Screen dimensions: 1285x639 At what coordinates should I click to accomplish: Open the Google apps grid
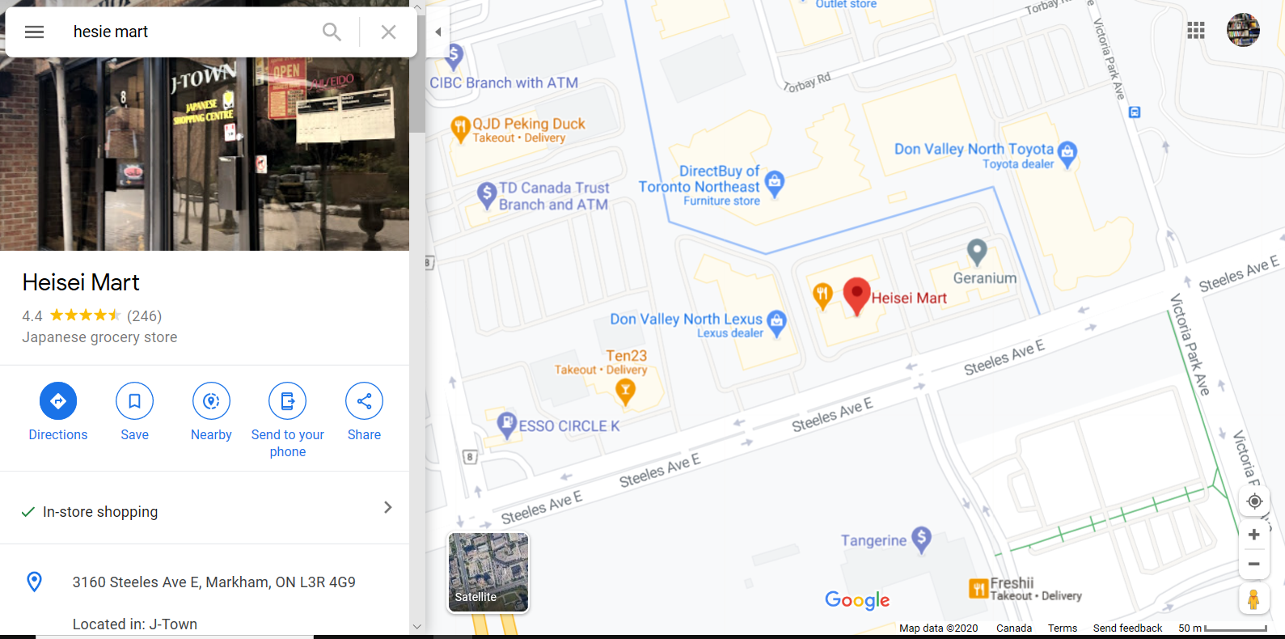tap(1196, 31)
